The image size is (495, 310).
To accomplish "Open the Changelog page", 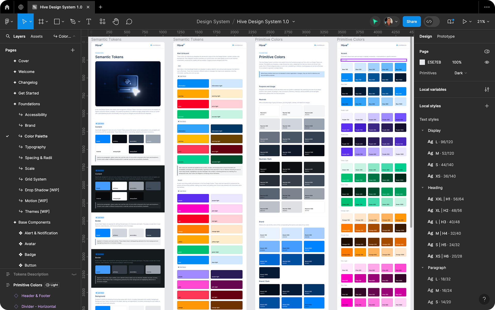I will tap(28, 82).
